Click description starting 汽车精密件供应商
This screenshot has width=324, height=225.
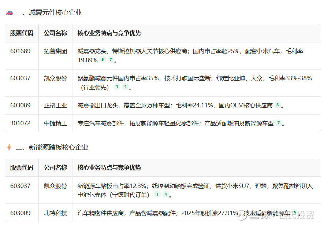(189, 213)
